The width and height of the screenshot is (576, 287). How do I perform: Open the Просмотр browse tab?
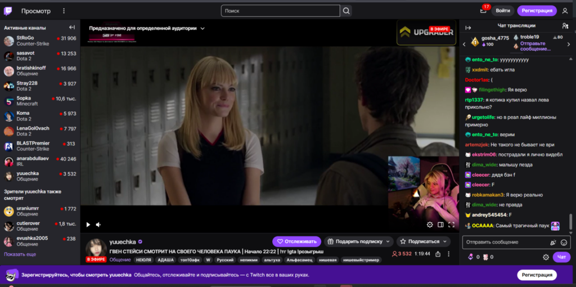click(35, 11)
